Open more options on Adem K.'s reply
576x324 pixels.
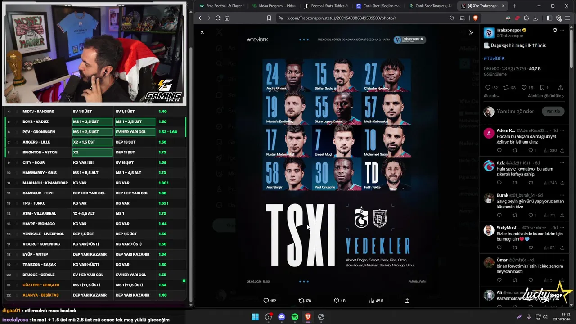pyautogui.click(x=562, y=130)
